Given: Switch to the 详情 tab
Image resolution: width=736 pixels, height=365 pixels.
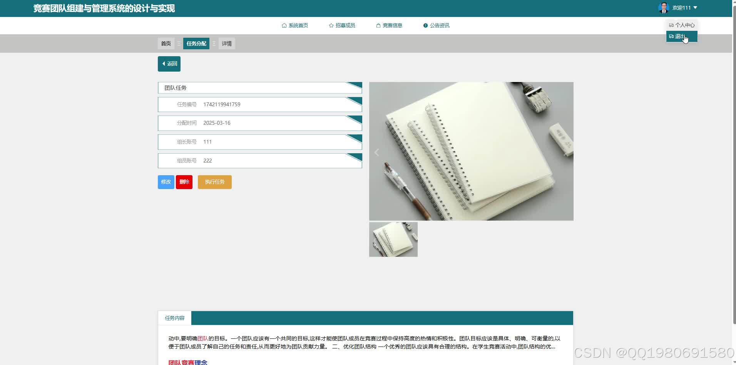Looking at the screenshot, I should [x=226, y=44].
